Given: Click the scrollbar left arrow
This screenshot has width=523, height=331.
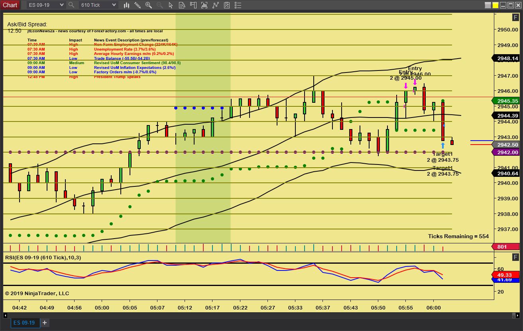Looking at the screenshot, I should tap(6, 315).
